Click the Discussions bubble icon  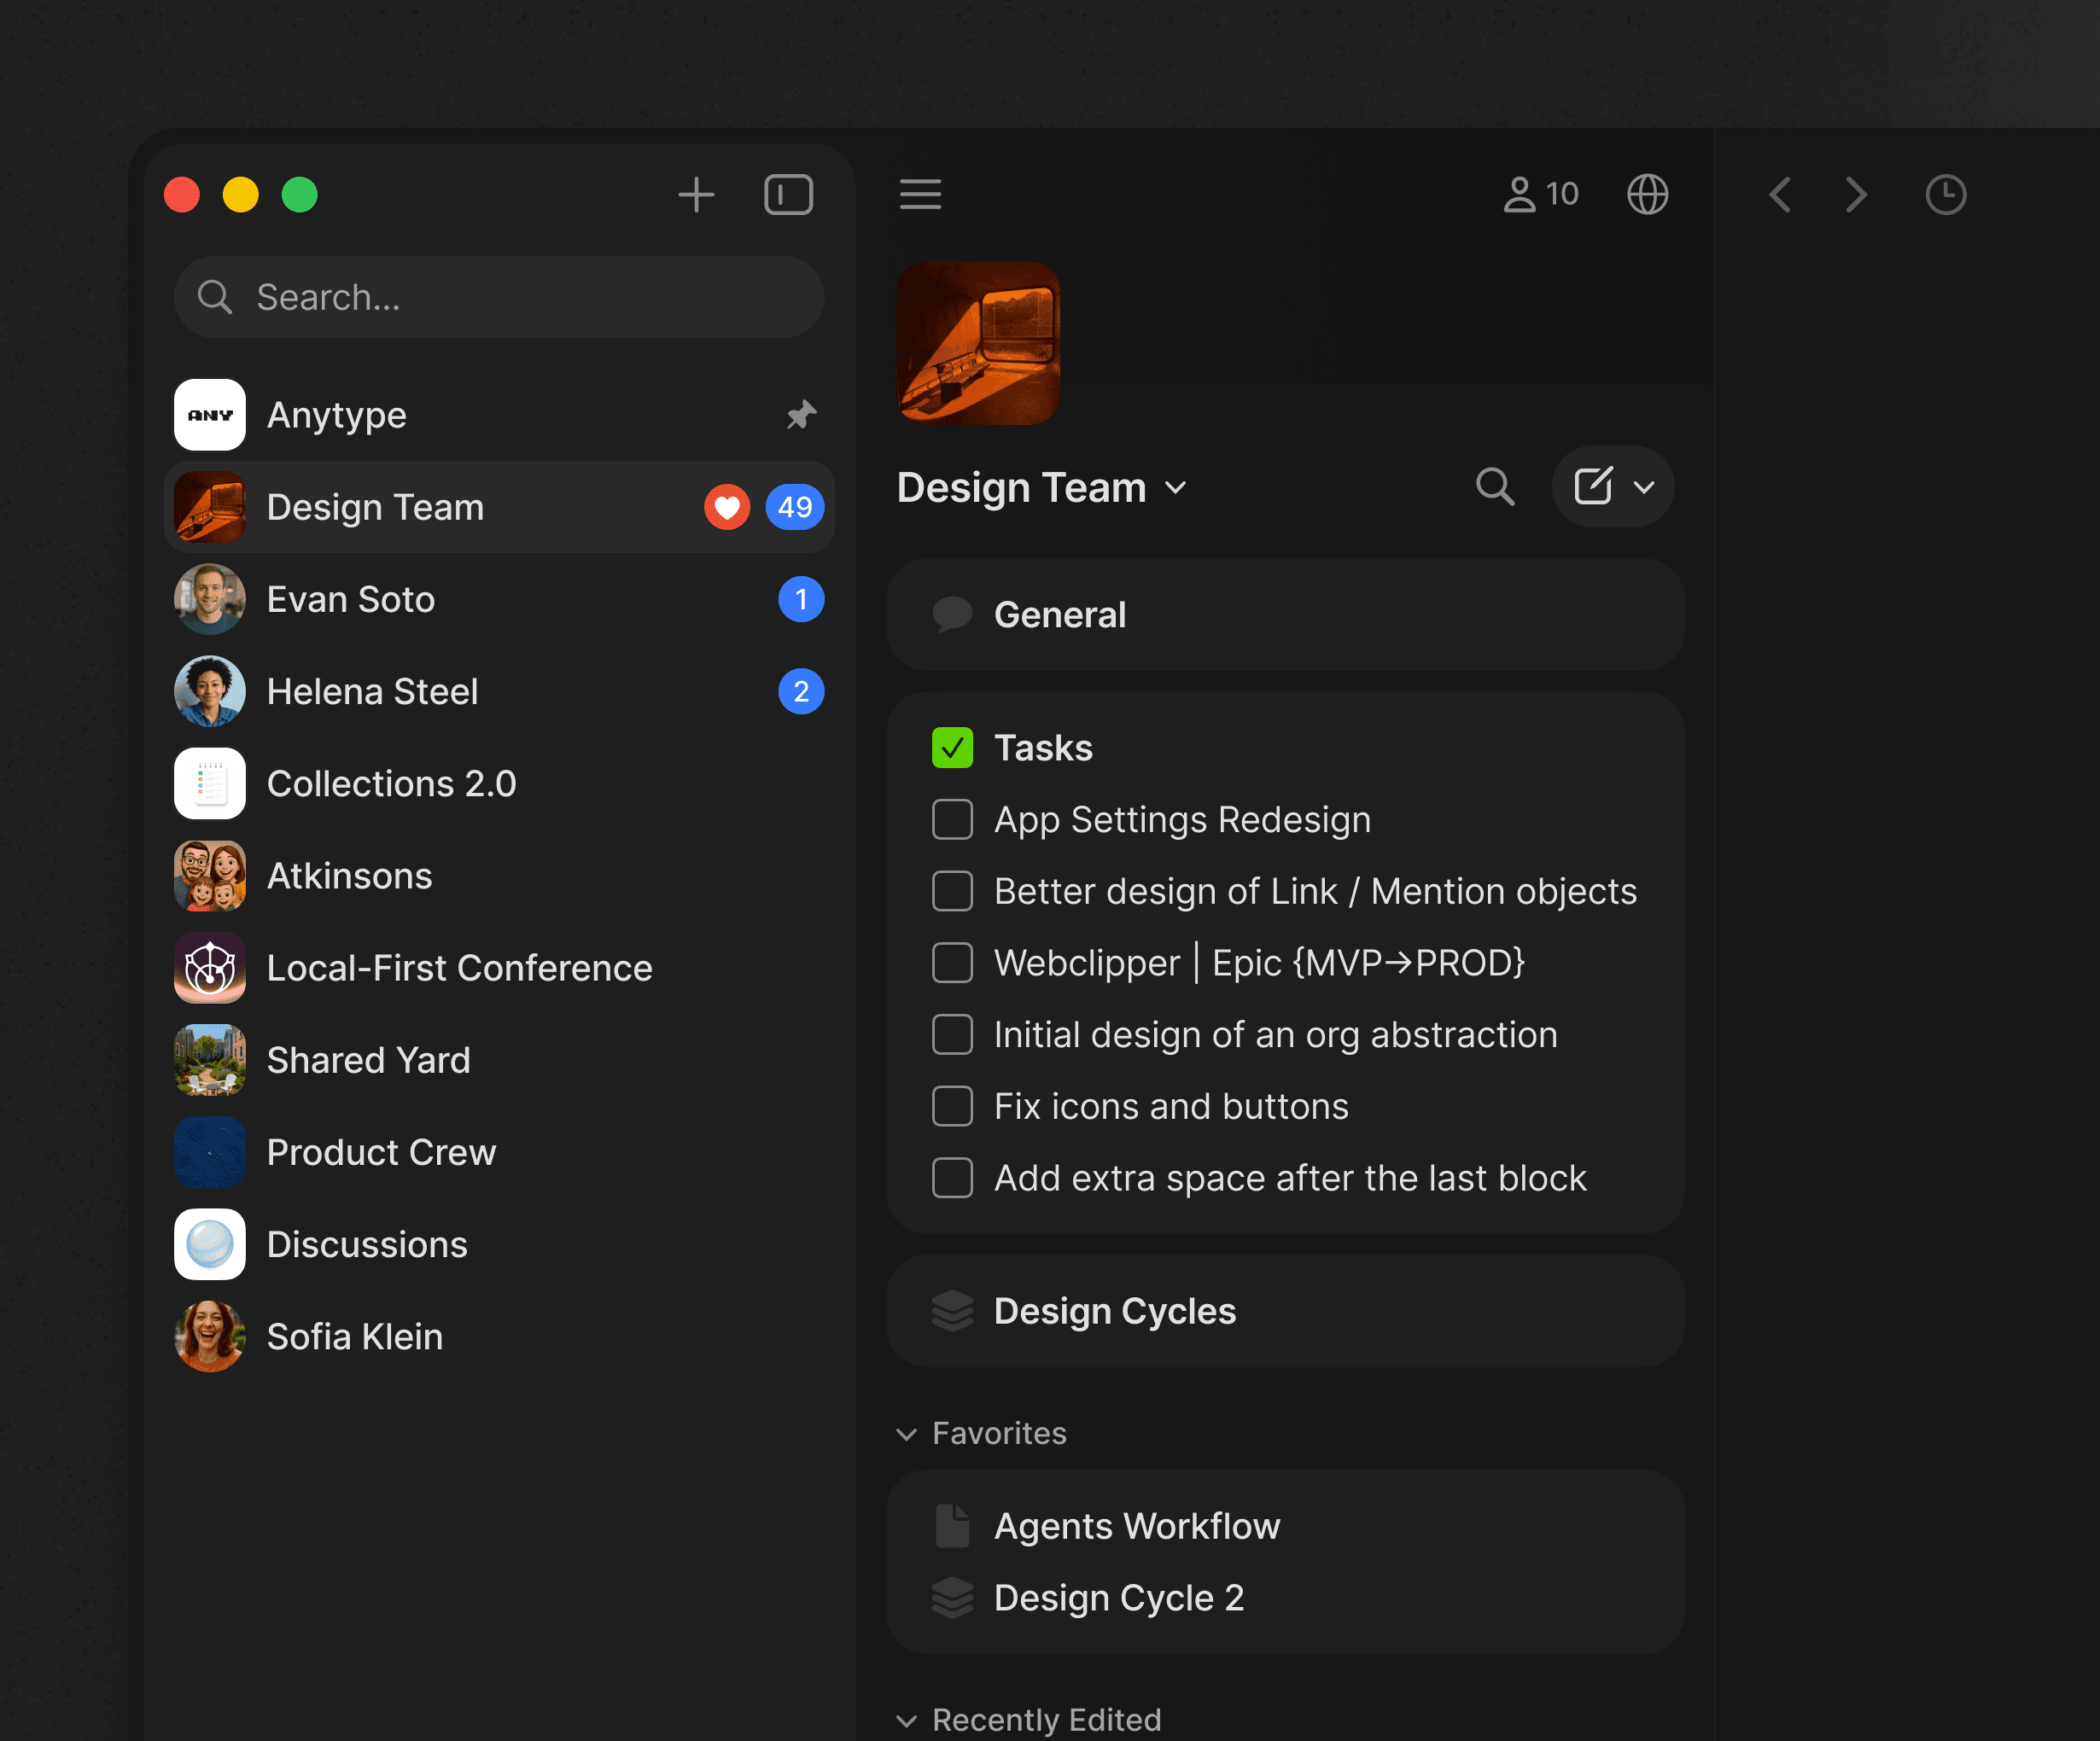(210, 1244)
